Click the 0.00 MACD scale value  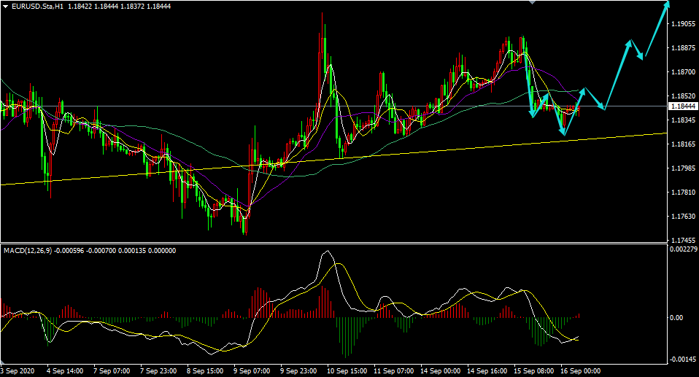pos(676,318)
